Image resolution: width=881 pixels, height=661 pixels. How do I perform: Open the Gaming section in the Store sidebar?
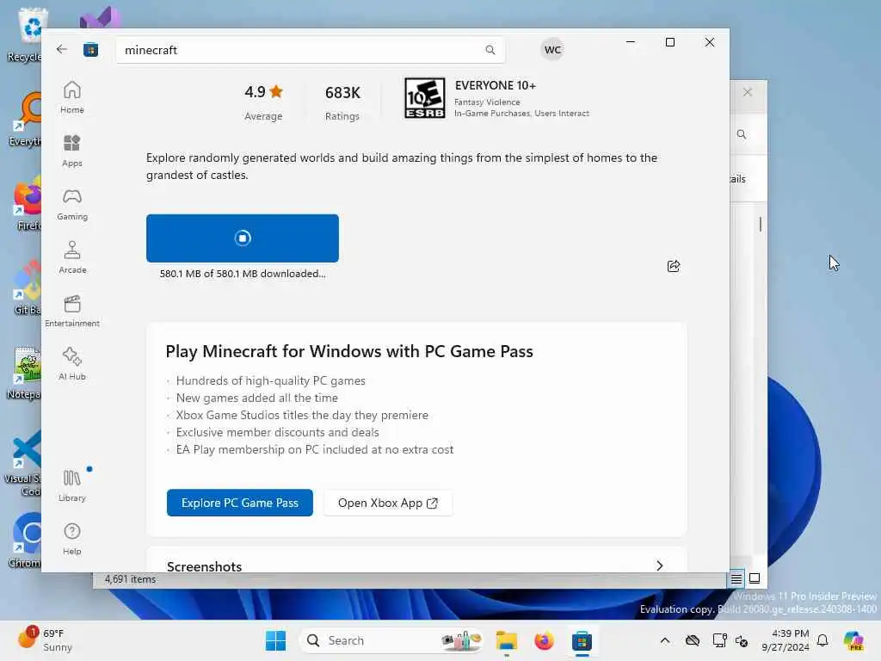tap(72, 204)
